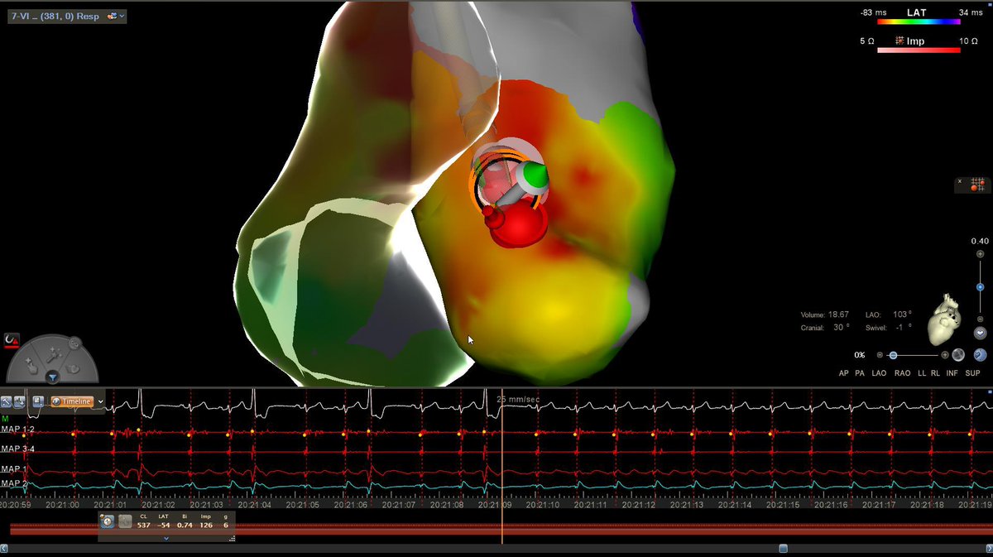The width and height of the screenshot is (993, 557).
Task: Click the large red ablation point sphere
Action: [519, 223]
